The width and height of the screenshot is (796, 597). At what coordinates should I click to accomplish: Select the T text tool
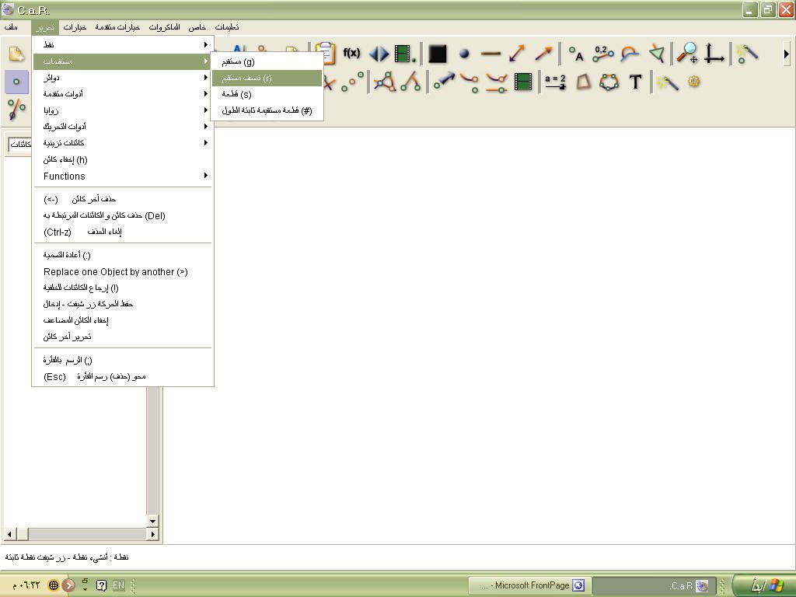[635, 82]
